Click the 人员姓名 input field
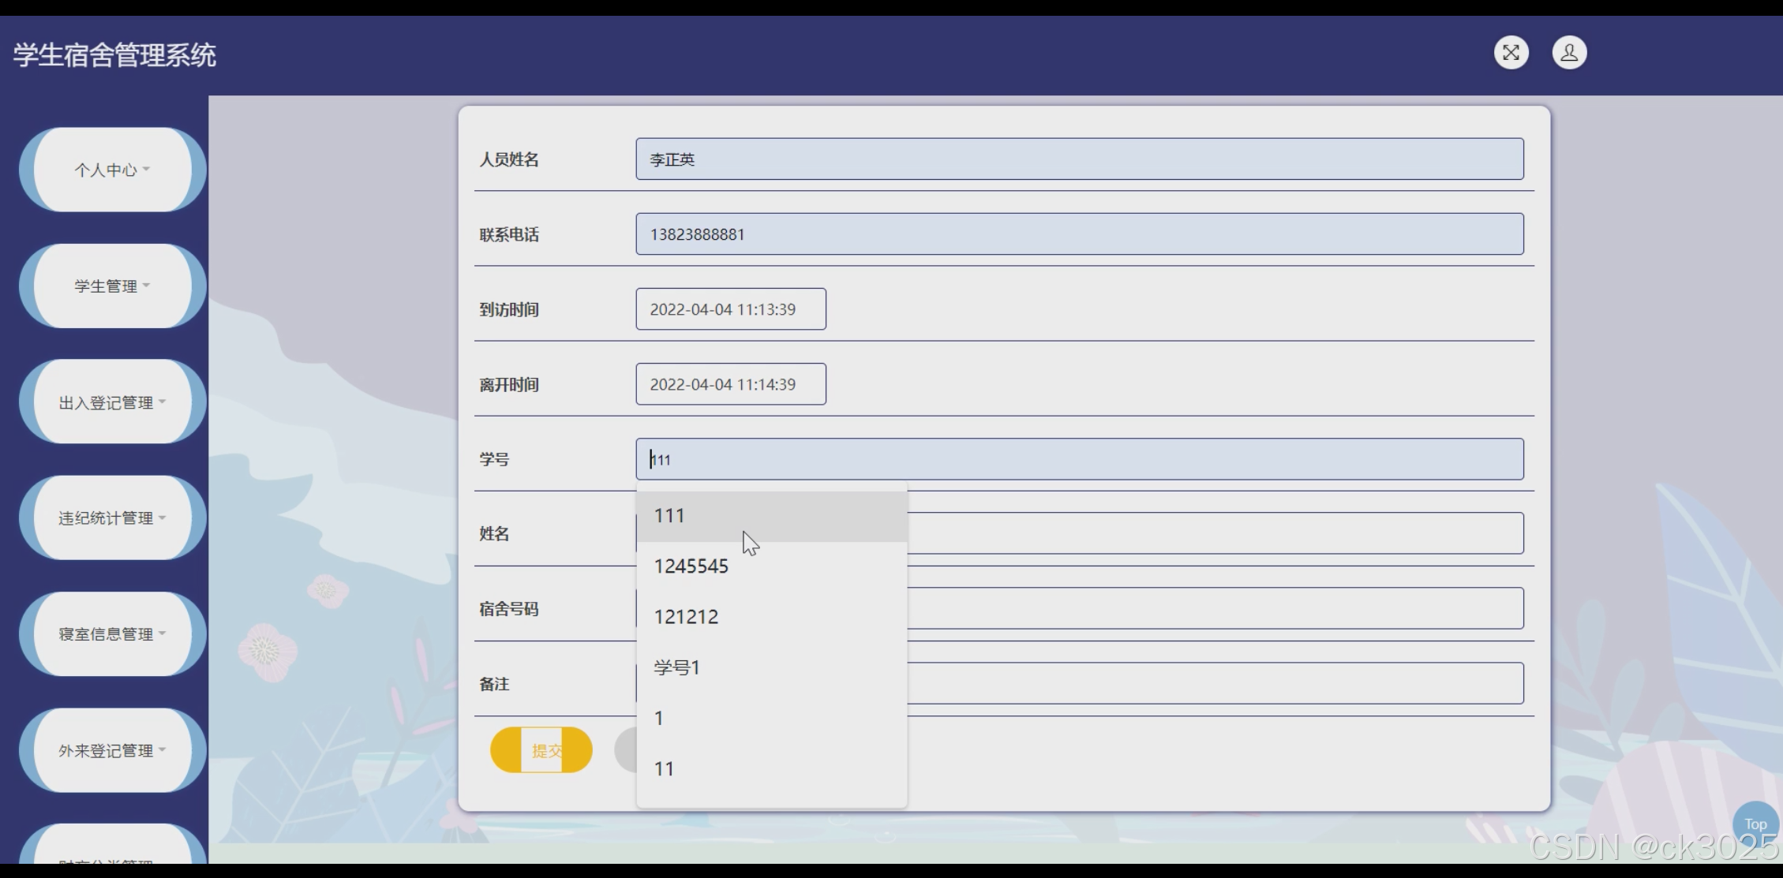1783x878 pixels. point(1079,159)
